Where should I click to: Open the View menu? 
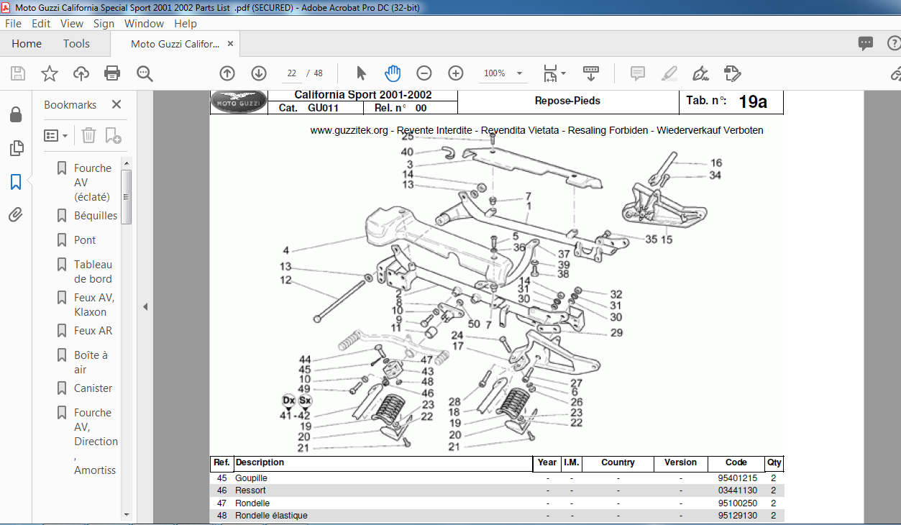(x=72, y=24)
